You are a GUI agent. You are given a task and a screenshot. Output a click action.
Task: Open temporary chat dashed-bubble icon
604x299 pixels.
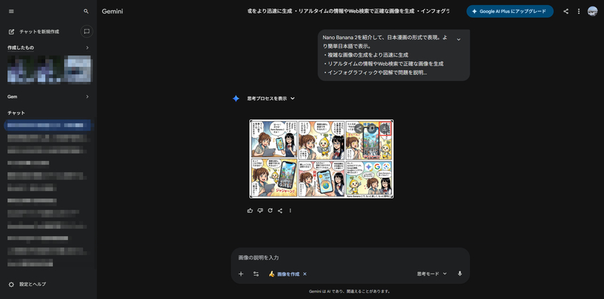87,31
